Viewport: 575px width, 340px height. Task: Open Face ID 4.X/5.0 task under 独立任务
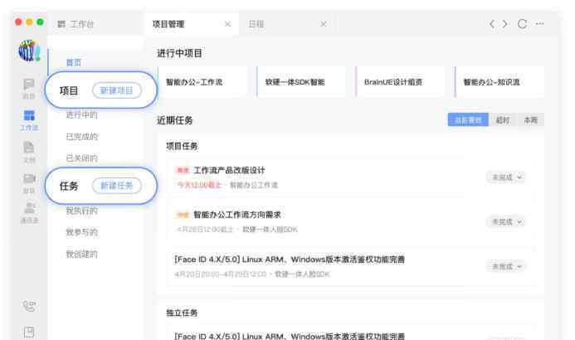pos(290,336)
